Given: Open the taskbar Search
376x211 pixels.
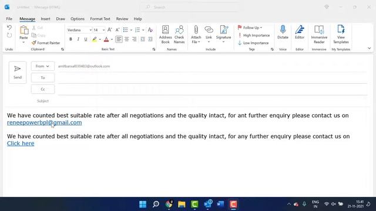Looking at the screenshot, I should 156,204.
